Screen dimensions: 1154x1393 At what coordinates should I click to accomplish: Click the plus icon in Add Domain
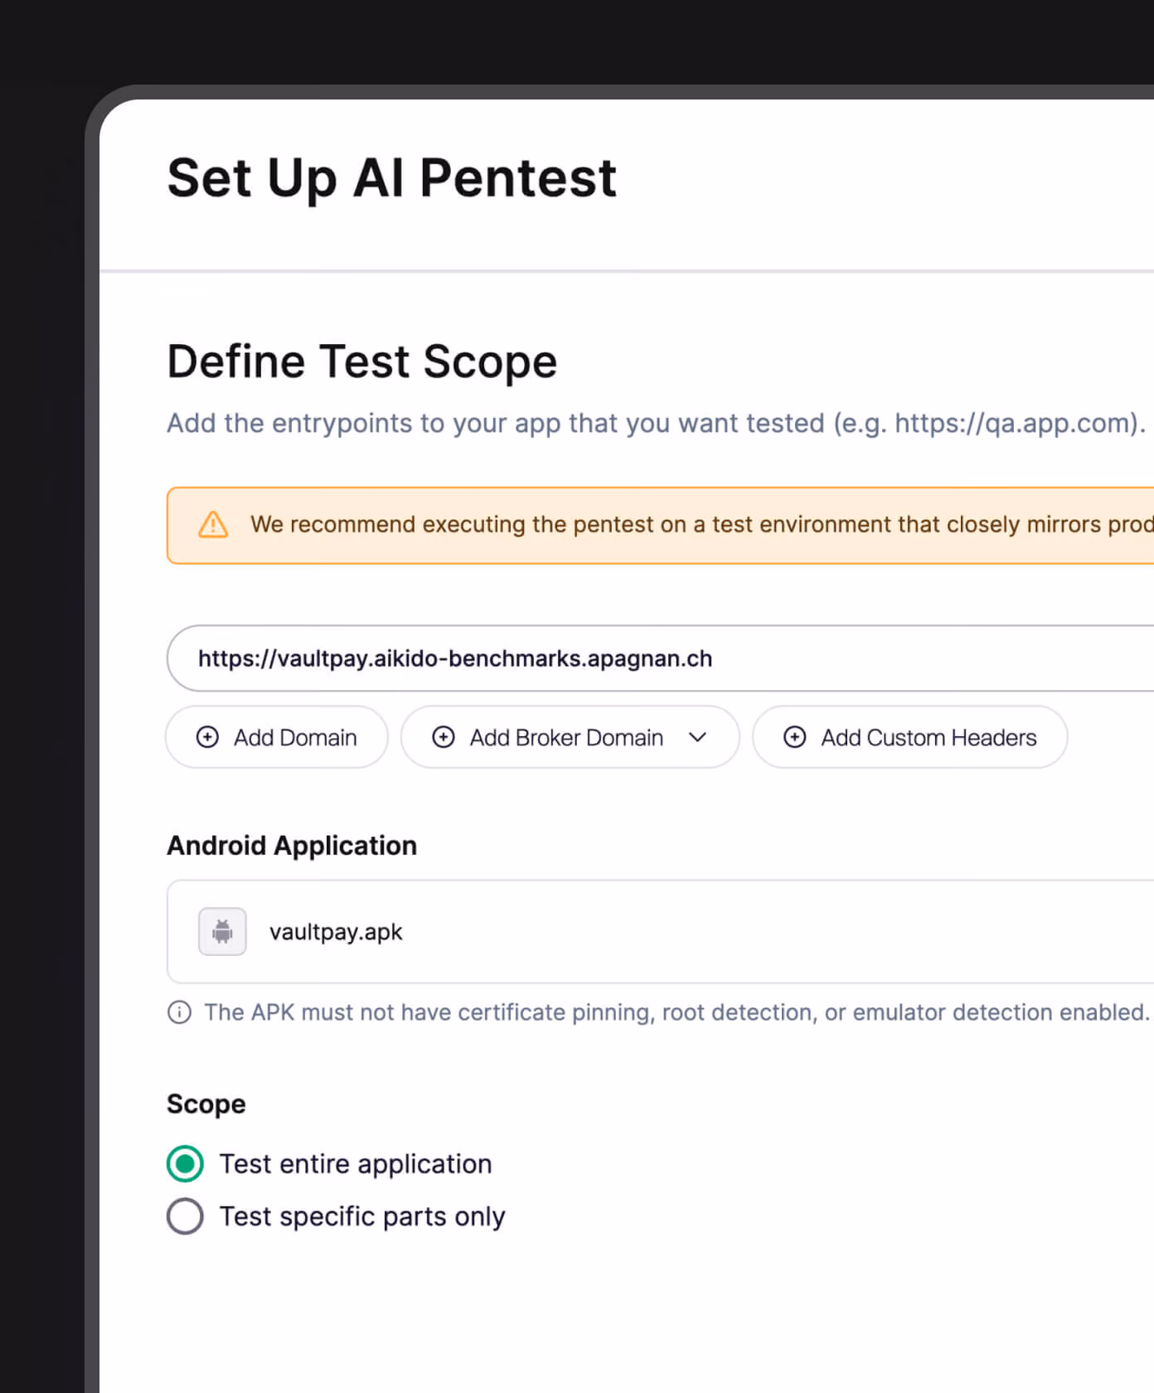[207, 737]
